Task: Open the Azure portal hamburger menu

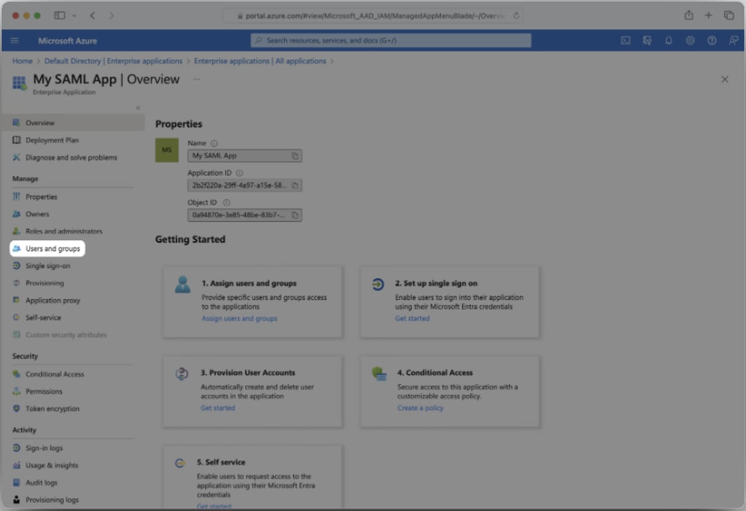Action: [15, 41]
